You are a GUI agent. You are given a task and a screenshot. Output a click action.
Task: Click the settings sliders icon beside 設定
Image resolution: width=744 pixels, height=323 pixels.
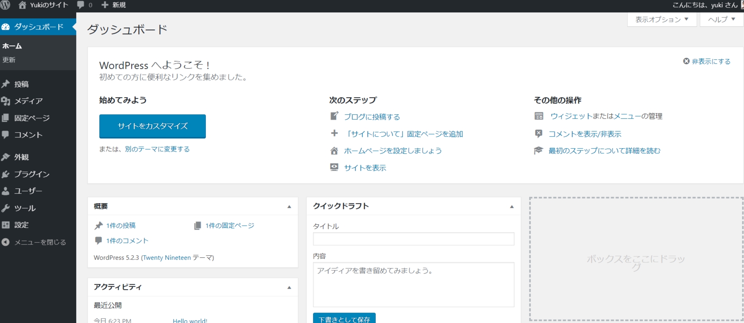tap(6, 225)
